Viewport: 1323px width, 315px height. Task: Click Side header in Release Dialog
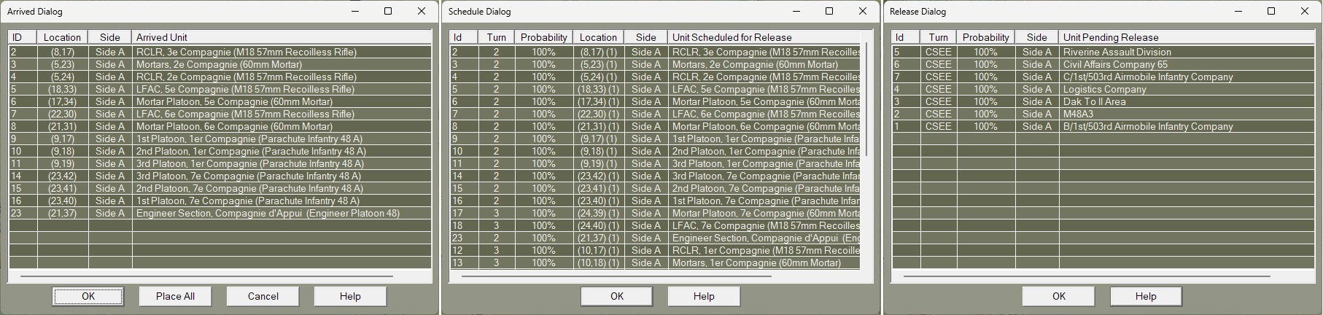pos(1036,37)
